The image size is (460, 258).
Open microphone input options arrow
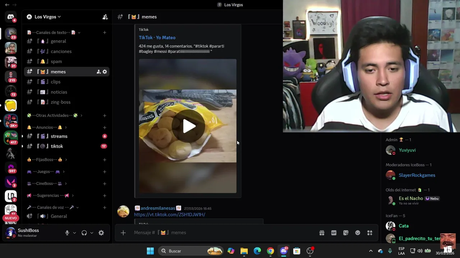pos(74,233)
